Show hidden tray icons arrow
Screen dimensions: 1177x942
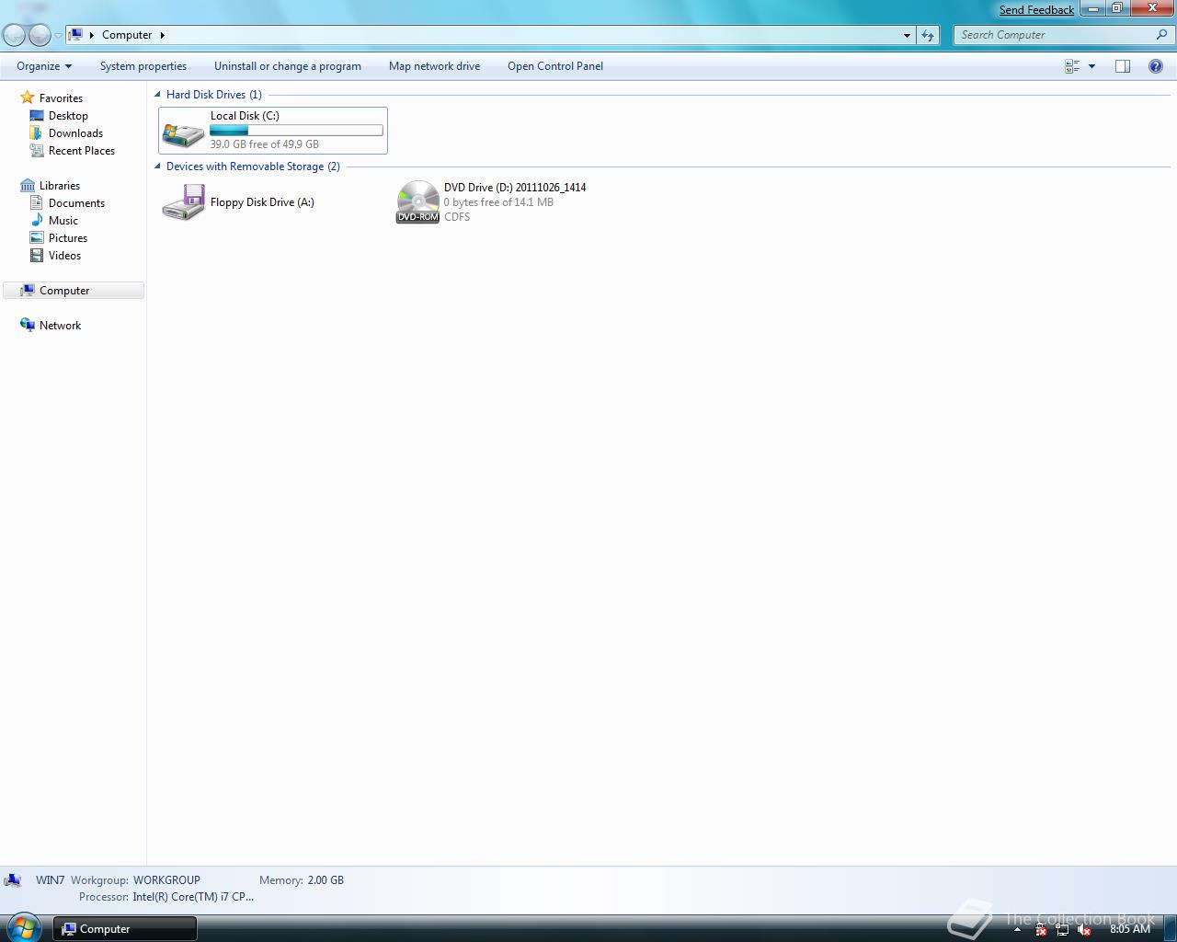tap(1017, 929)
